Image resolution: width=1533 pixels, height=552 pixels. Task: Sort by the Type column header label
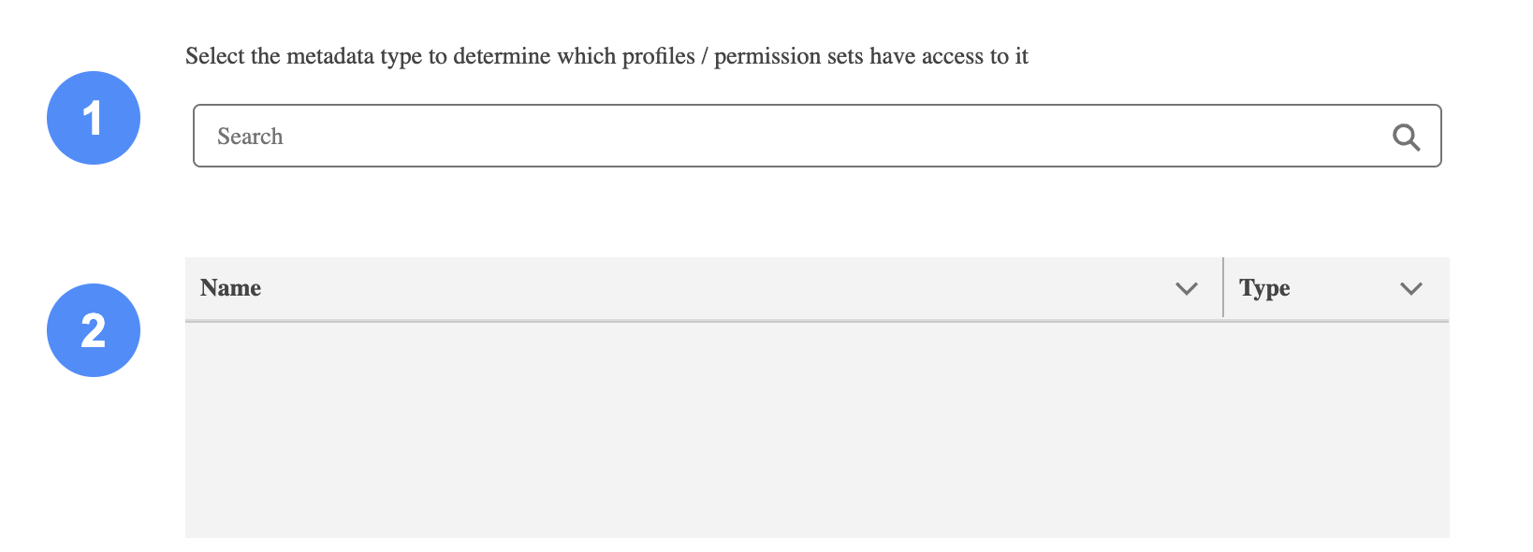click(1264, 288)
